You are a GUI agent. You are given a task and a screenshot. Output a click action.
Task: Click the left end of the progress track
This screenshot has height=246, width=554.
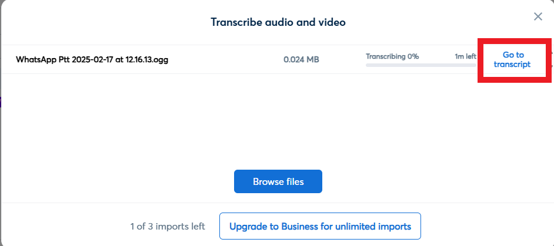(x=368, y=65)
